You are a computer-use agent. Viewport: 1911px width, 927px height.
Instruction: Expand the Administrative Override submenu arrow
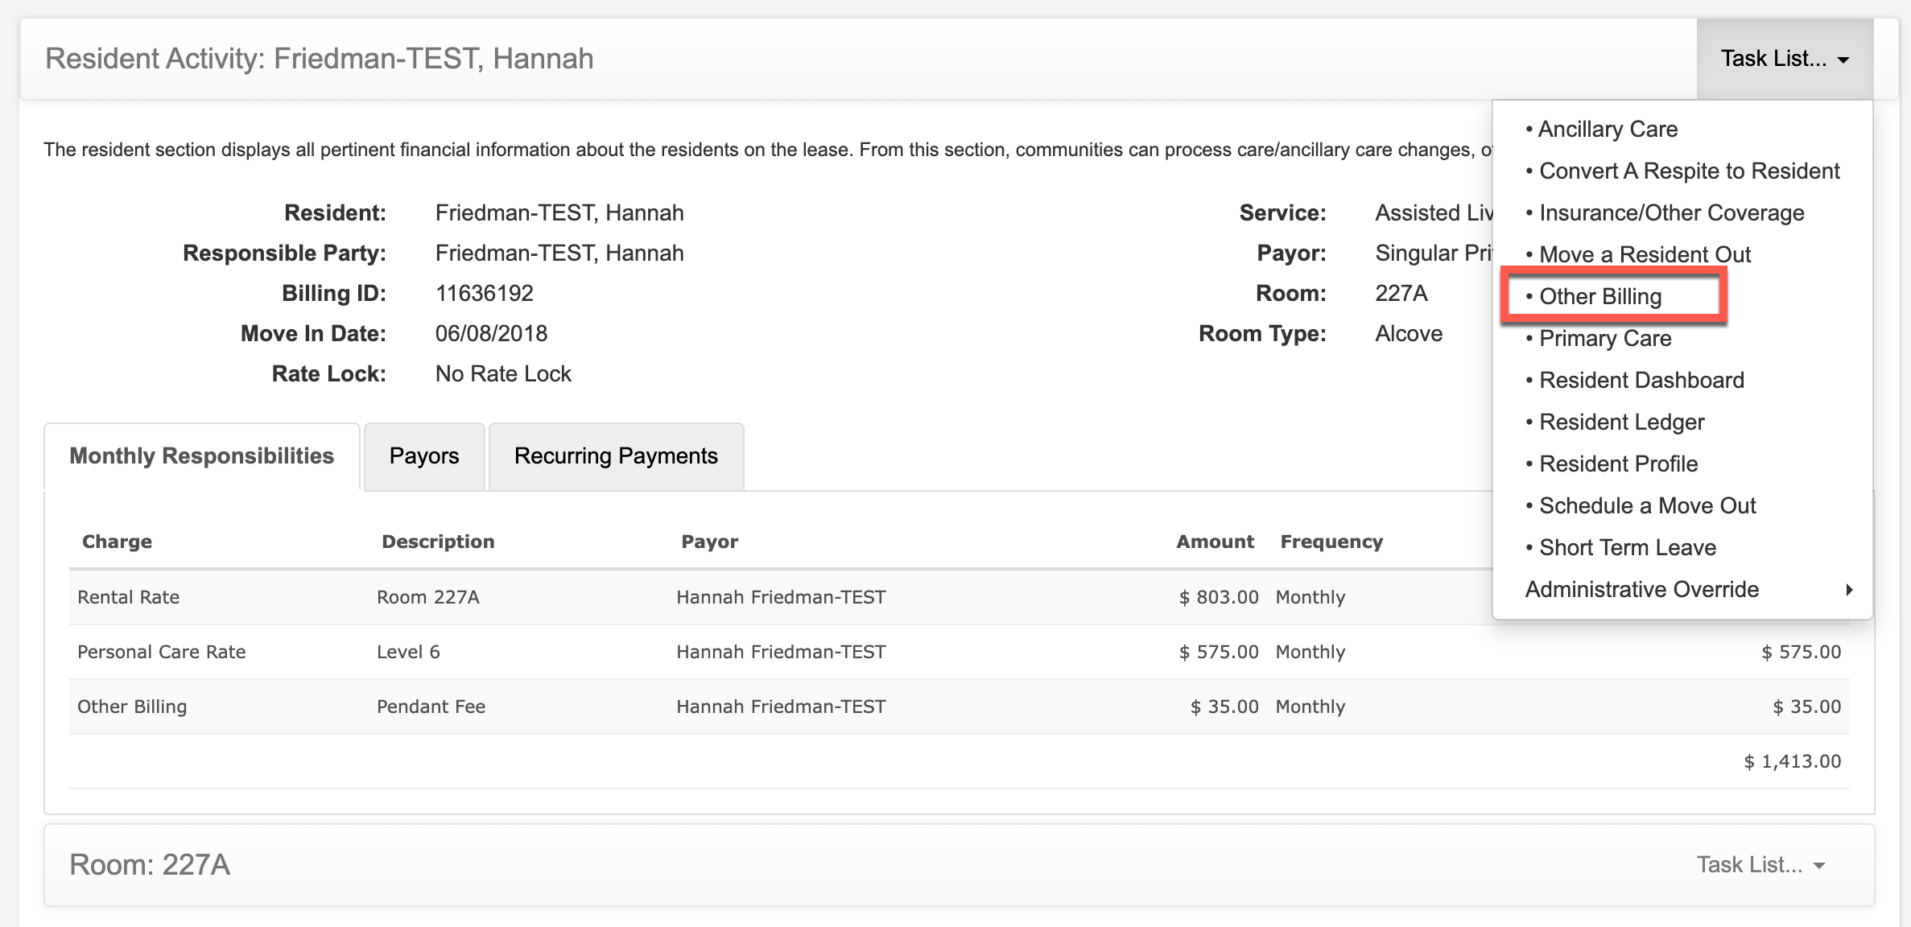[x=1849, y=590]
